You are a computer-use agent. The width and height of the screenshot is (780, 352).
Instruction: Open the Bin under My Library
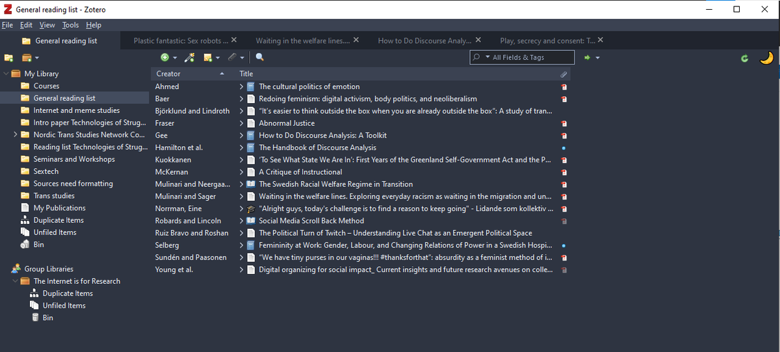[38, 244]
